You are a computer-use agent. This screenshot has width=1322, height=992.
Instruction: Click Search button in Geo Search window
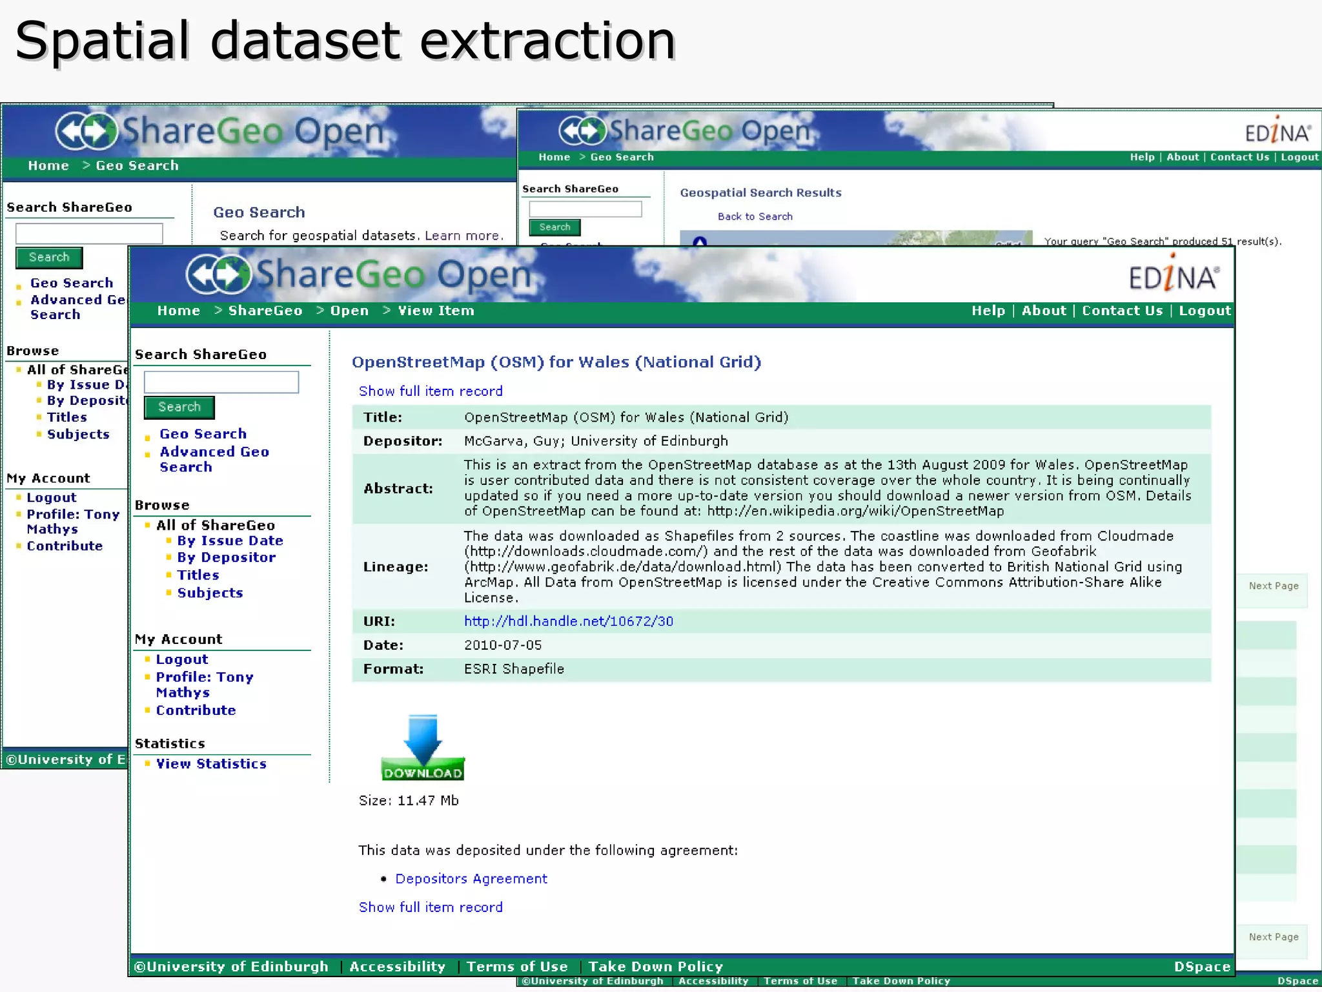(49, 257)
